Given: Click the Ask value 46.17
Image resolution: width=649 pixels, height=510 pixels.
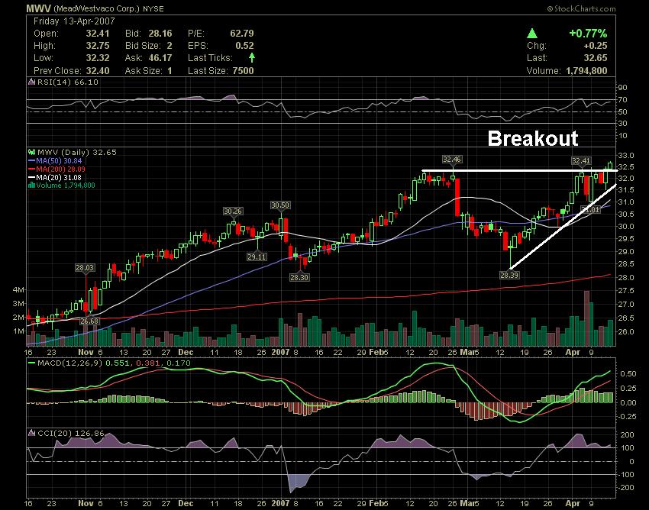Looking at the screenshot, I should [x=160, y=58].
